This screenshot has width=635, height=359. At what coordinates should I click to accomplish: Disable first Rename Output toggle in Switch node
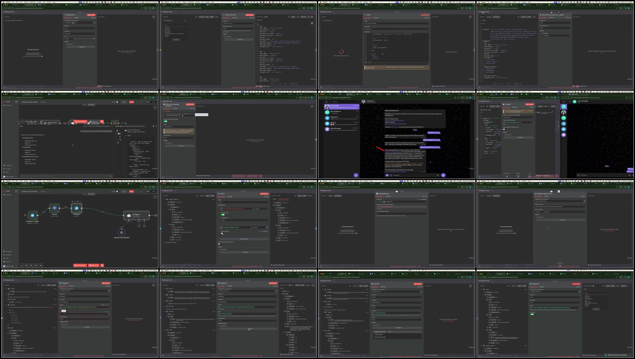(x=223, y=215)
